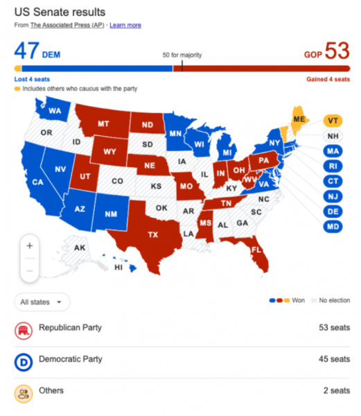Click the Republican Party elephant icon
361x416 pixels.
click(24, 331)
